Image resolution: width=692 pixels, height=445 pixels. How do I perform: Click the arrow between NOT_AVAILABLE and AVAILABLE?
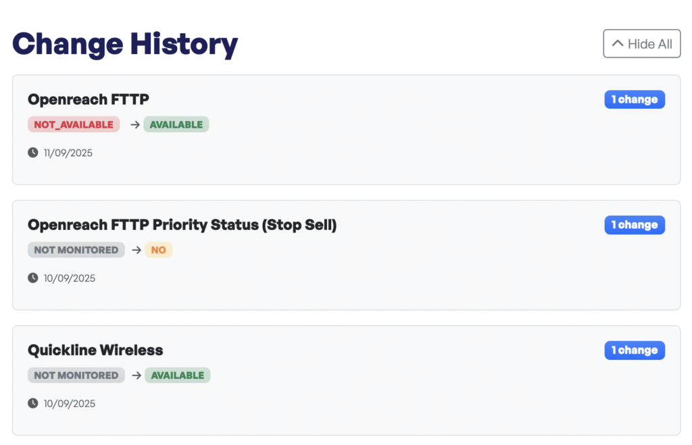(x=134, y=124)
